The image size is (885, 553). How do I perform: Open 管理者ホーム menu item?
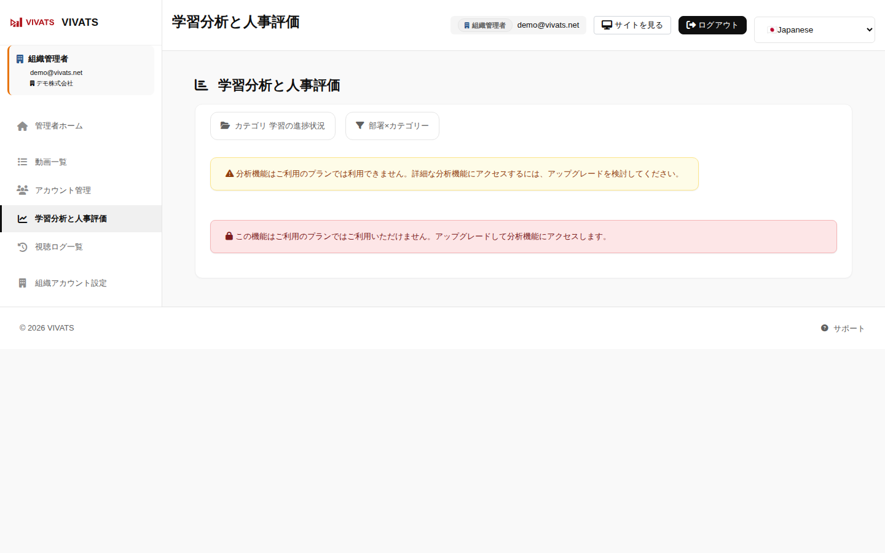coord(81,126)
